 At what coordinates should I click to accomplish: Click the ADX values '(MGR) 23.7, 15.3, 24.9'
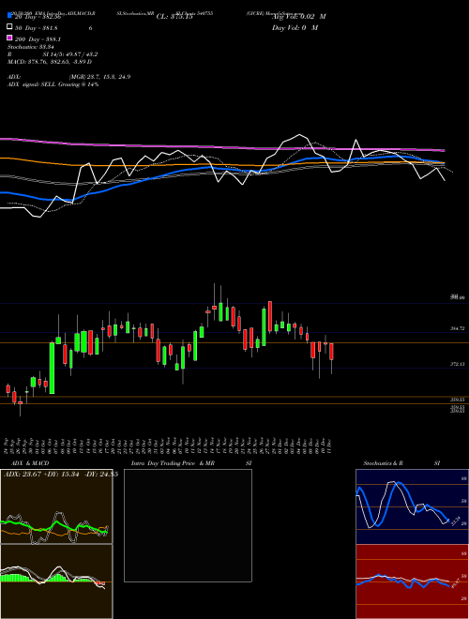pos(99,77)
